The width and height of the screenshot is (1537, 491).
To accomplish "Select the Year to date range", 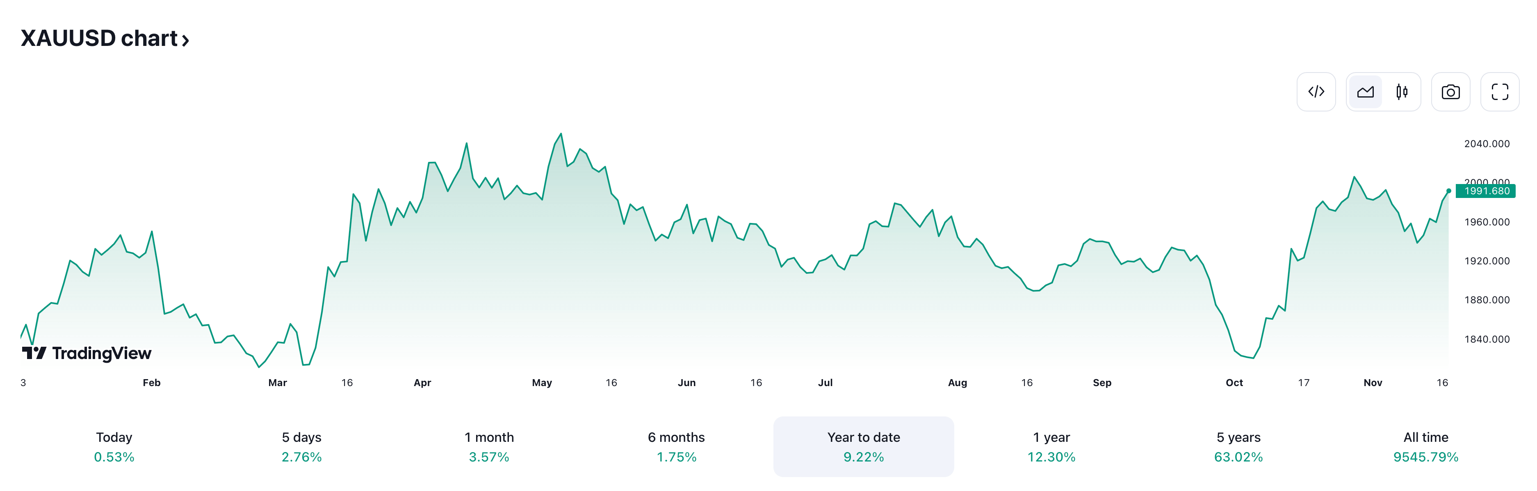I will pos(863,446).
